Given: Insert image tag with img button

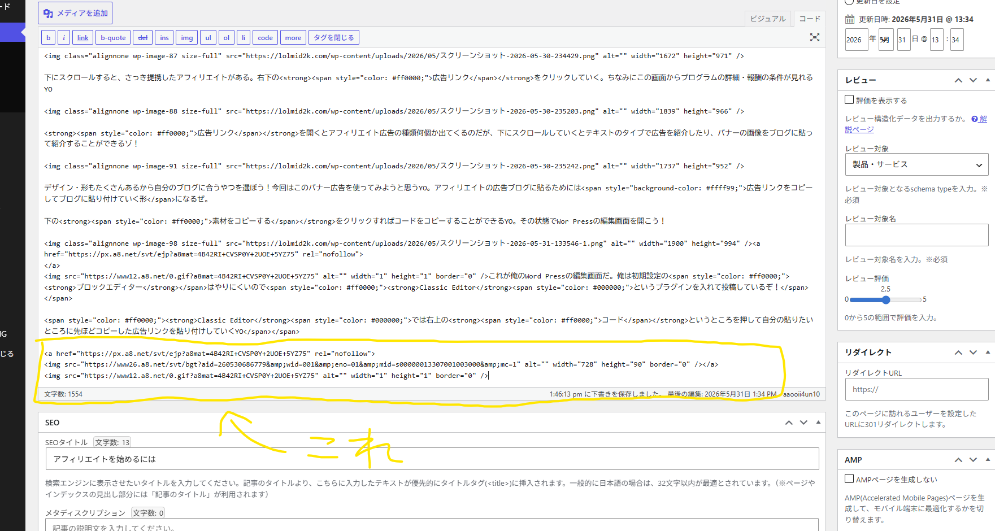Looking at the screenshot, I should click(x=187, y=38).
